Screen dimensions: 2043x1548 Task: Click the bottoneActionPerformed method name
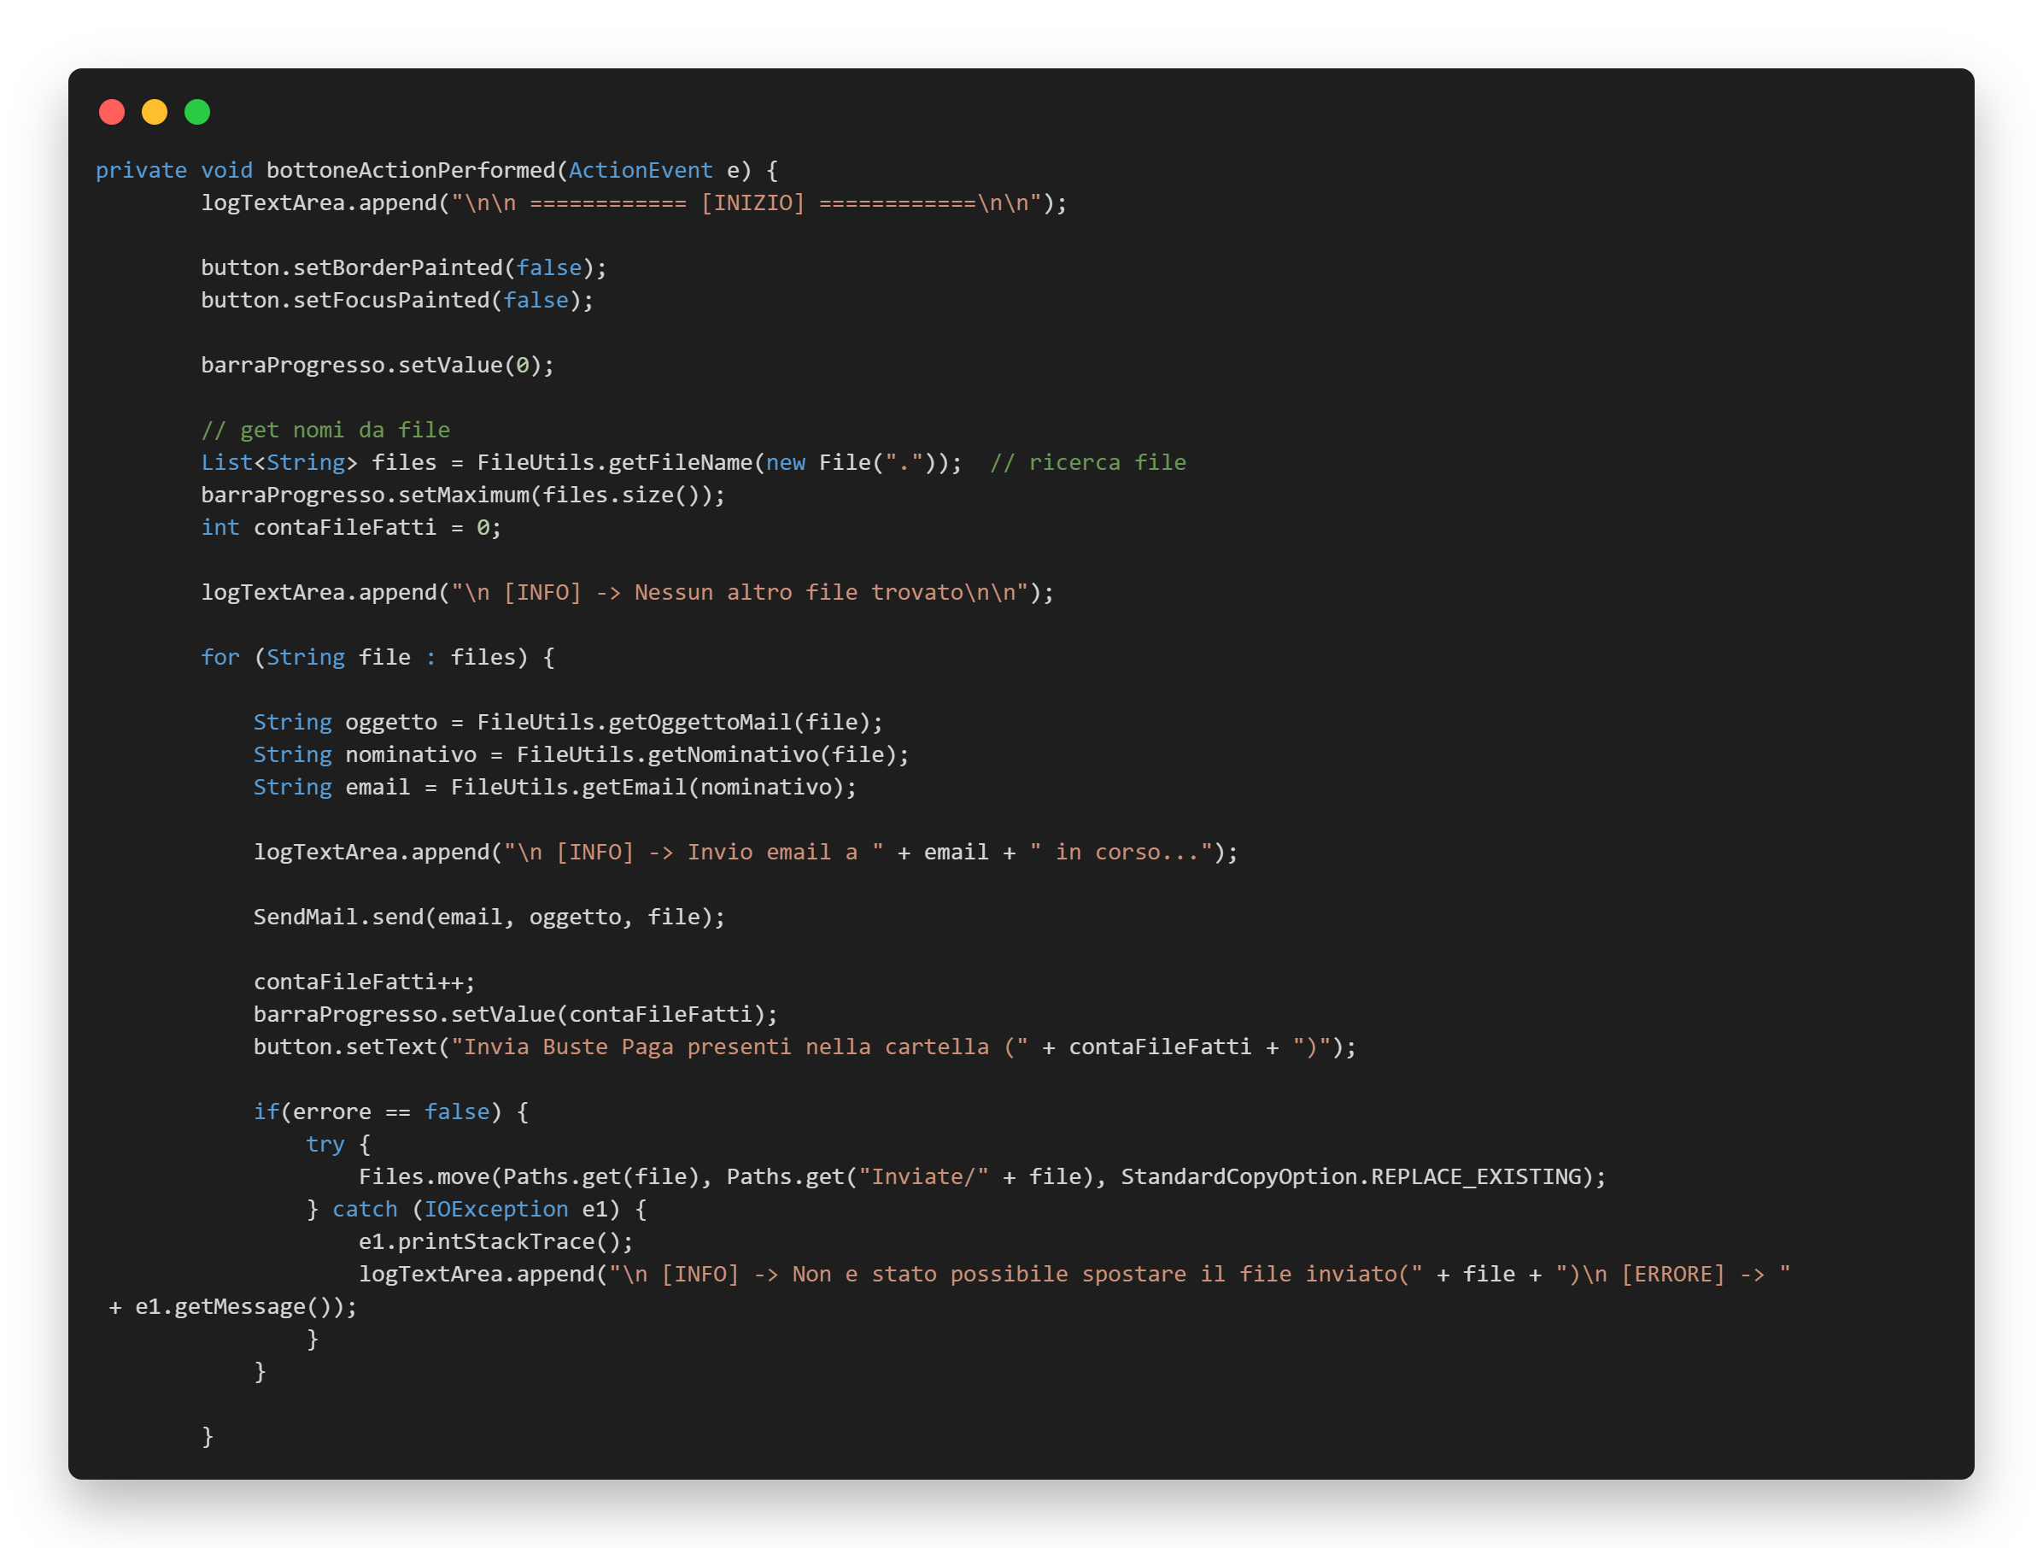(x=410, y=170)
